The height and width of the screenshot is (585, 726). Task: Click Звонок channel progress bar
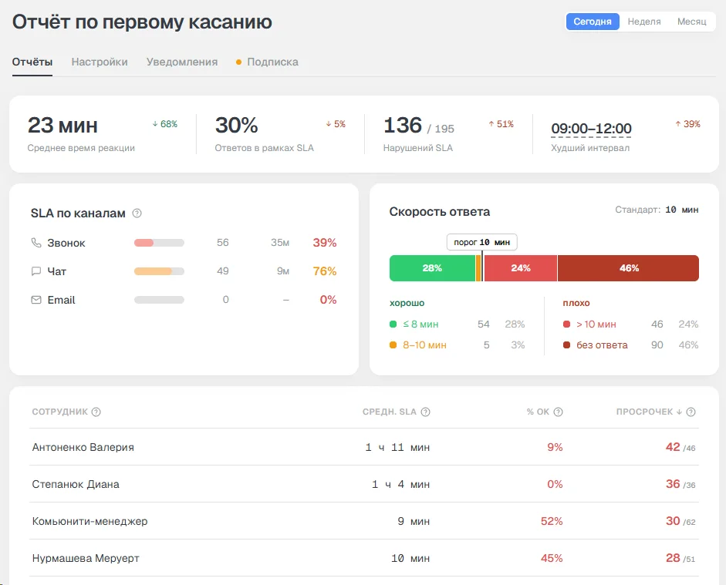tap(159, 243)
